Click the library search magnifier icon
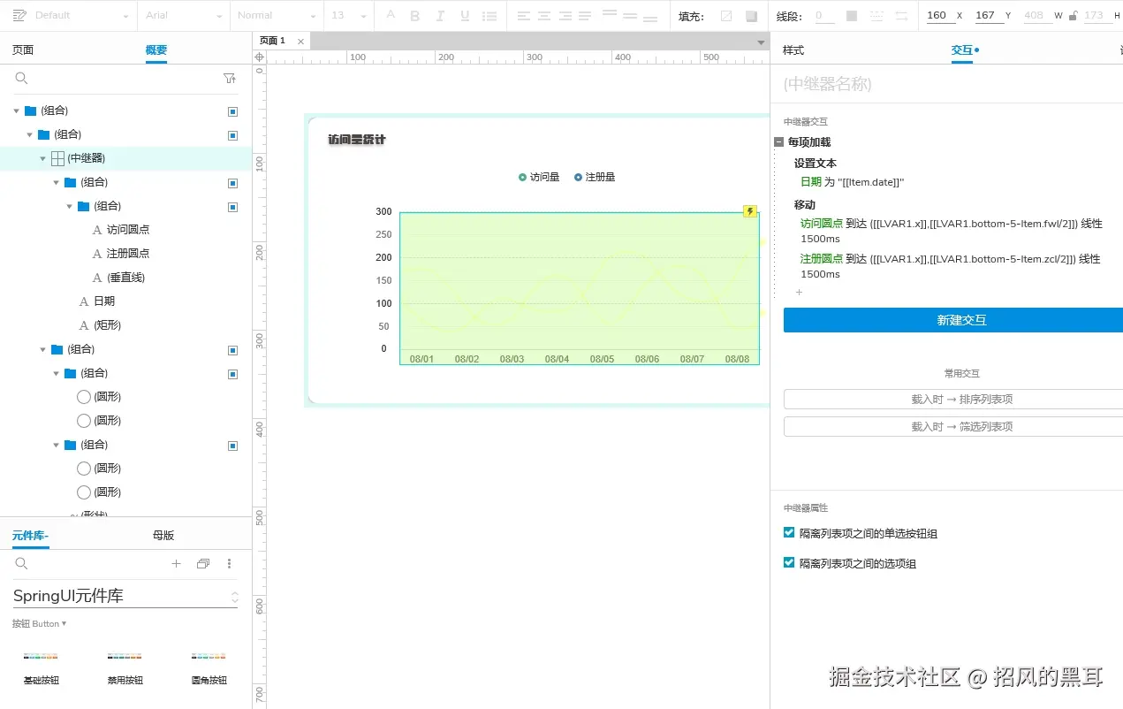Screen dimensions: 1123x709 click(x=21, y=564)
